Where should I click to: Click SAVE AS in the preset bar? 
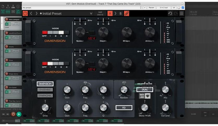(x=100, y=15)
